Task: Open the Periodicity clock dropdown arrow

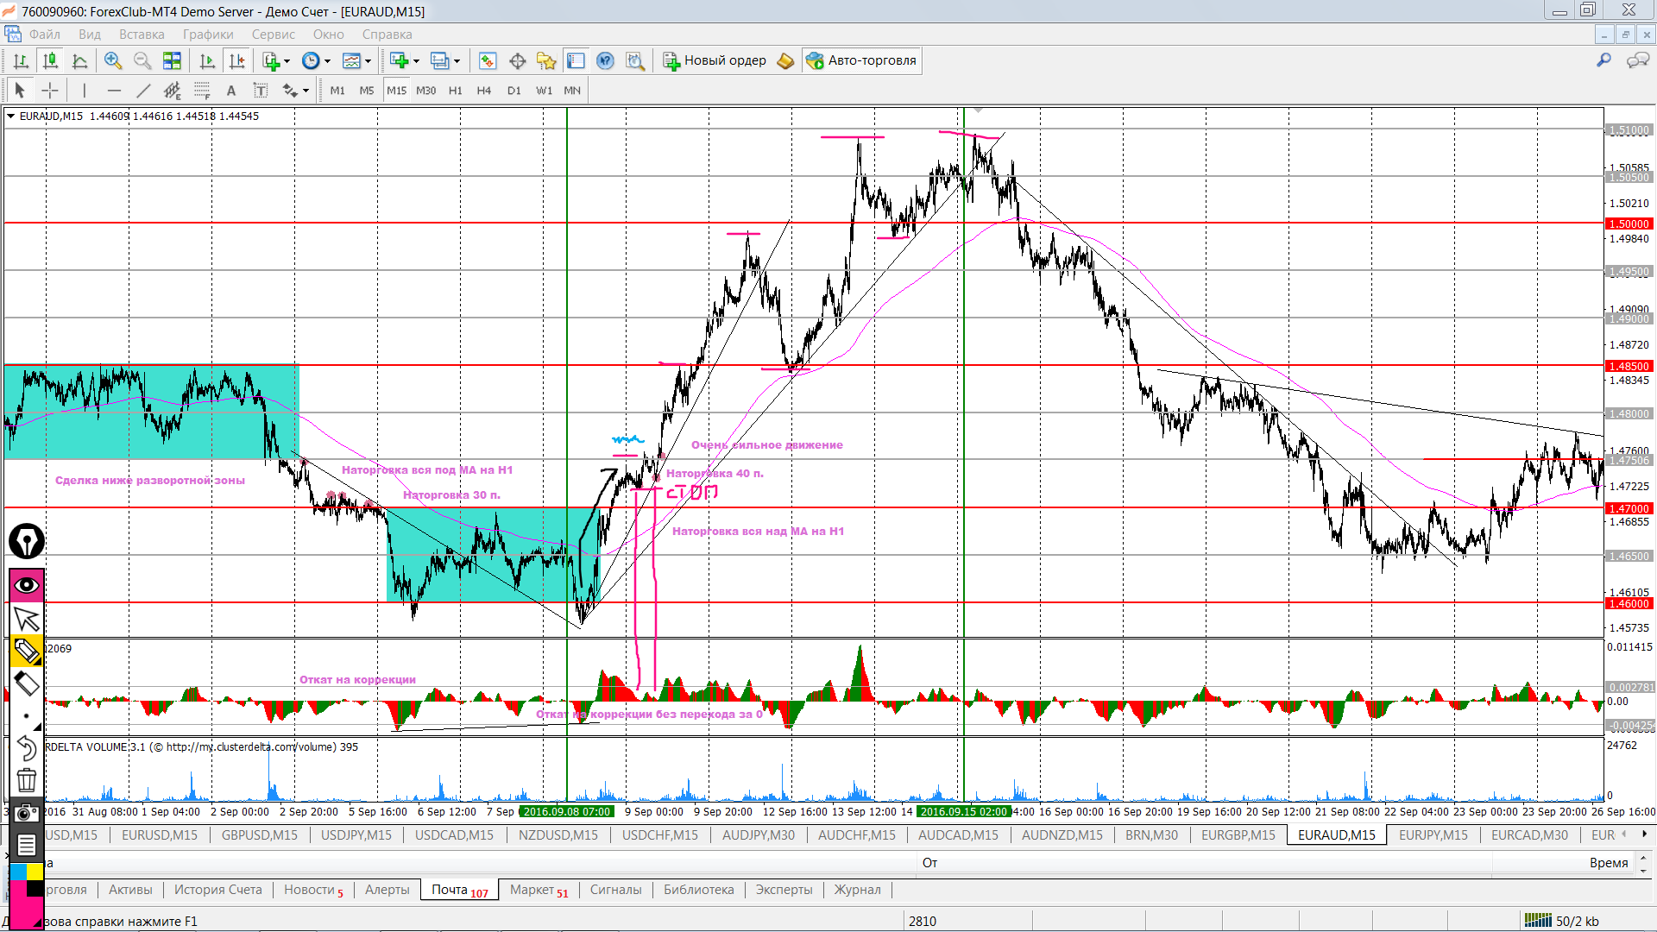Action: tap(327, 61)
